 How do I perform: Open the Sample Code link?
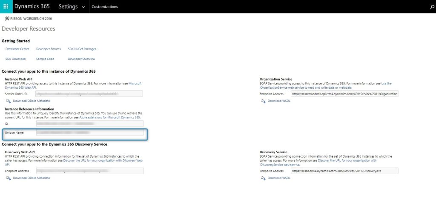[45, 59]
